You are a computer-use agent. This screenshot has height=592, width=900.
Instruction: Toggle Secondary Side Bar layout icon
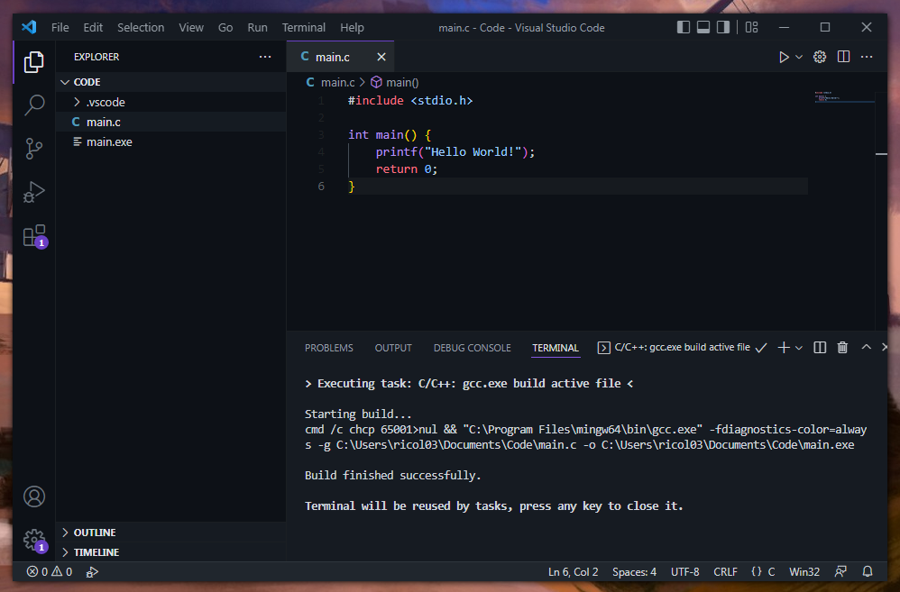[x=723, y=27]
